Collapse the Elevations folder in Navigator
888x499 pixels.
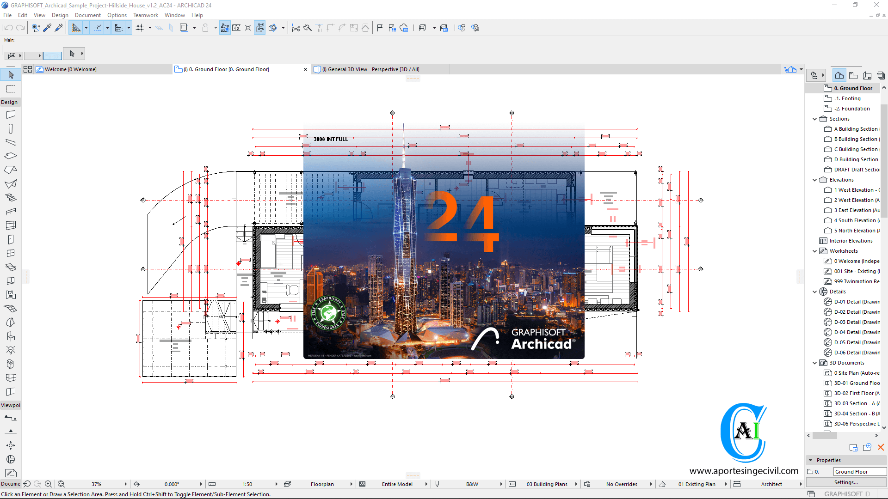815,180
